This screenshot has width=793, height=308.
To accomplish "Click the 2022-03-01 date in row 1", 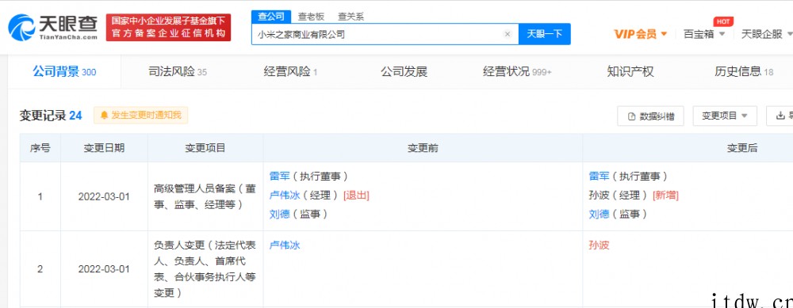I will pos(104,196).
